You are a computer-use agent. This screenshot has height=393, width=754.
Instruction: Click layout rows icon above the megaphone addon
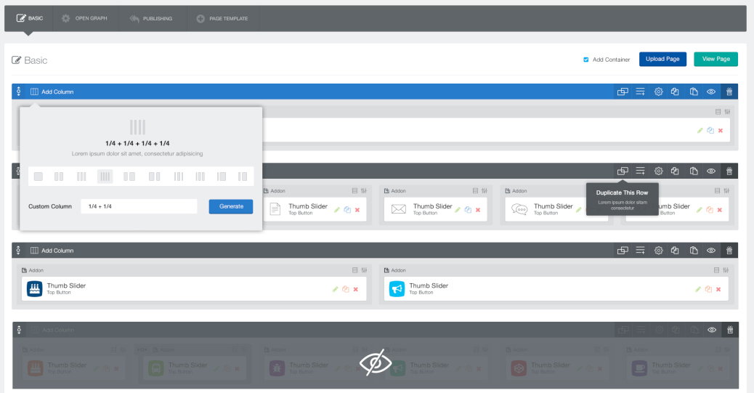[716, 270]
